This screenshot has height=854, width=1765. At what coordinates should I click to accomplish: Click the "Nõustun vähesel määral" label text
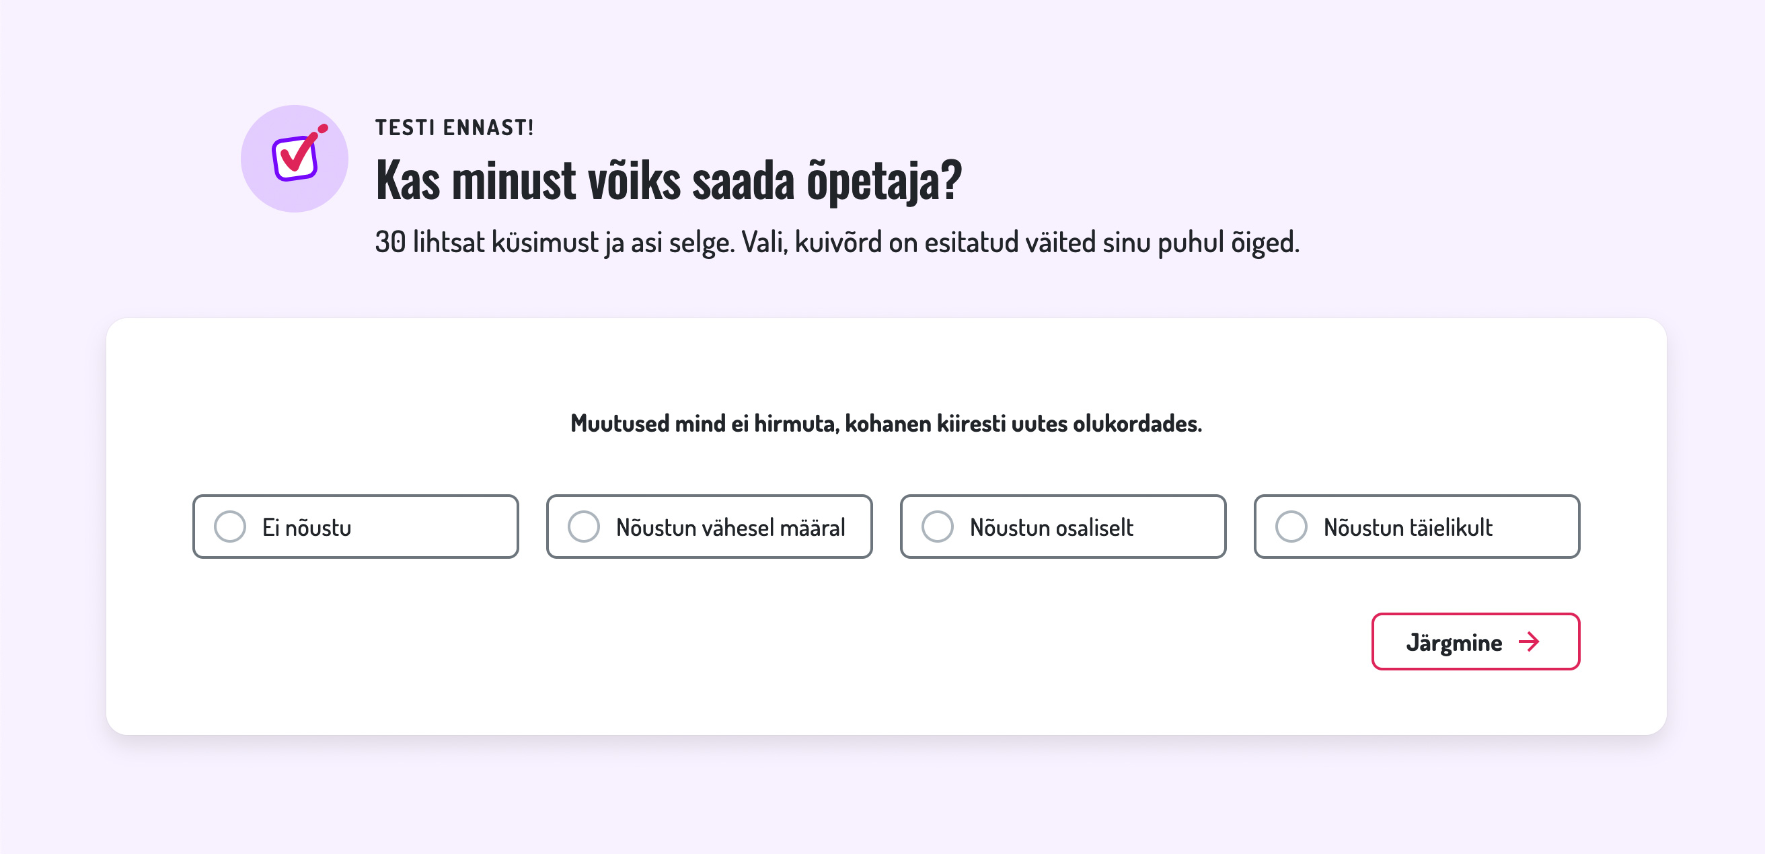click(730, 527)
